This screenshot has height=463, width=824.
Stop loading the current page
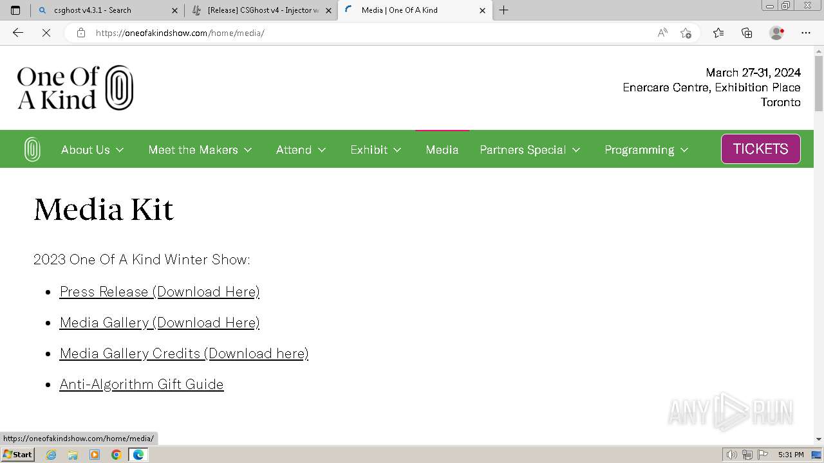[x=46, y=33]
